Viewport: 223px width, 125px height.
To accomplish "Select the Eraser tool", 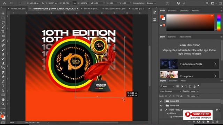I will (3, 63).
